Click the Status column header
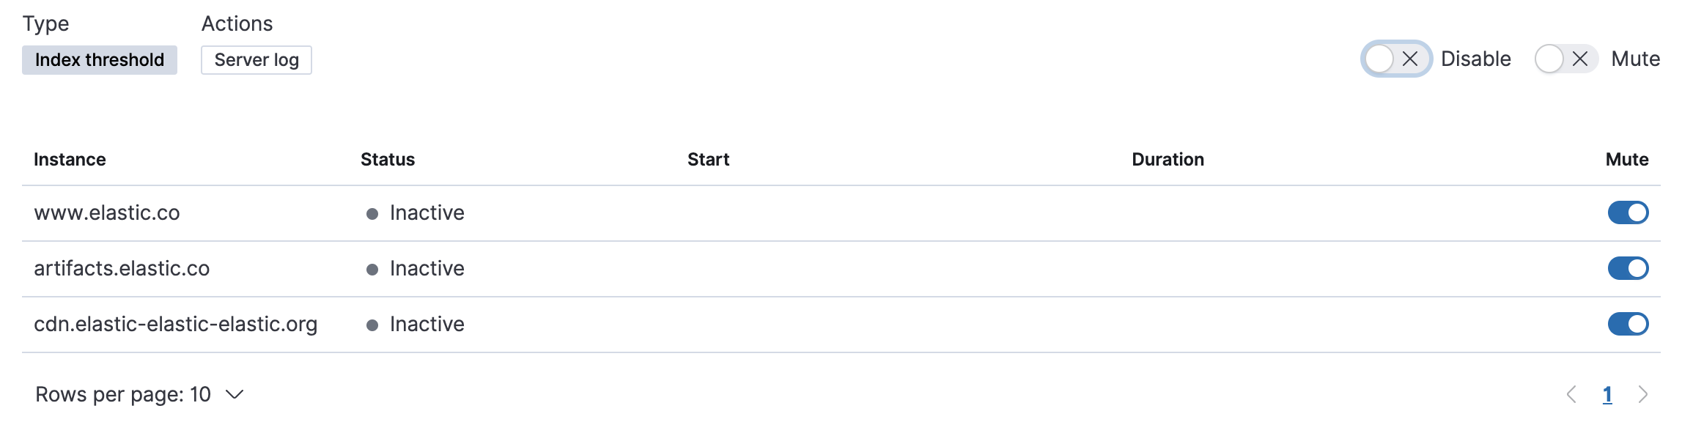 tap(388, 159)
